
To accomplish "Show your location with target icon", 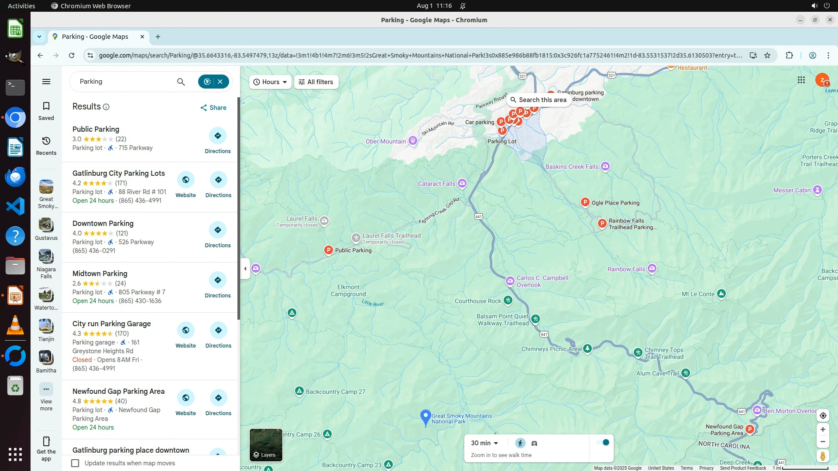I will [823, 416].
